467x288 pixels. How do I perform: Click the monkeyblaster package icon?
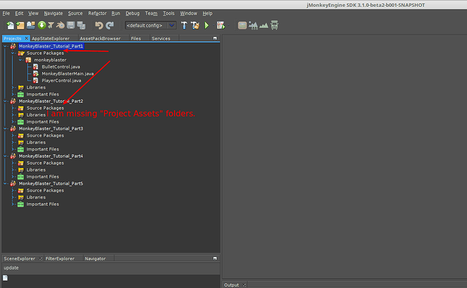click(x=28, y=60)
